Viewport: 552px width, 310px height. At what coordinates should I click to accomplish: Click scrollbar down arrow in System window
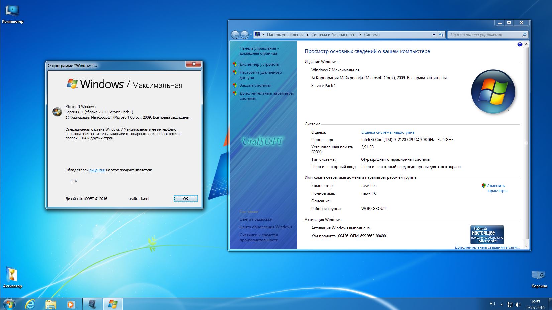click(x=526, y=246)
